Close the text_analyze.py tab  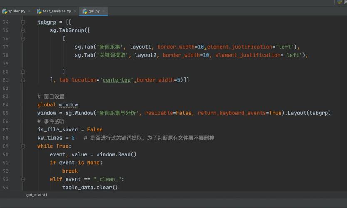75,11
